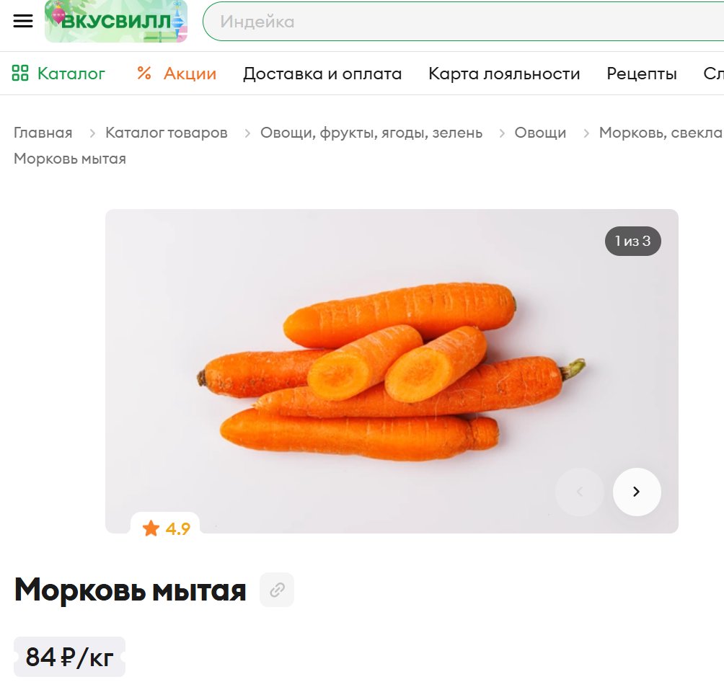Open Овощи breadcrumb link
Screen dimensions: 724x682
click(x=540, y=133)
